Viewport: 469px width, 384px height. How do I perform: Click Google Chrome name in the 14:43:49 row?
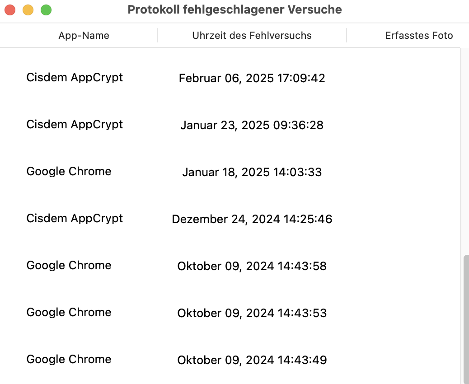pos(69,360)
